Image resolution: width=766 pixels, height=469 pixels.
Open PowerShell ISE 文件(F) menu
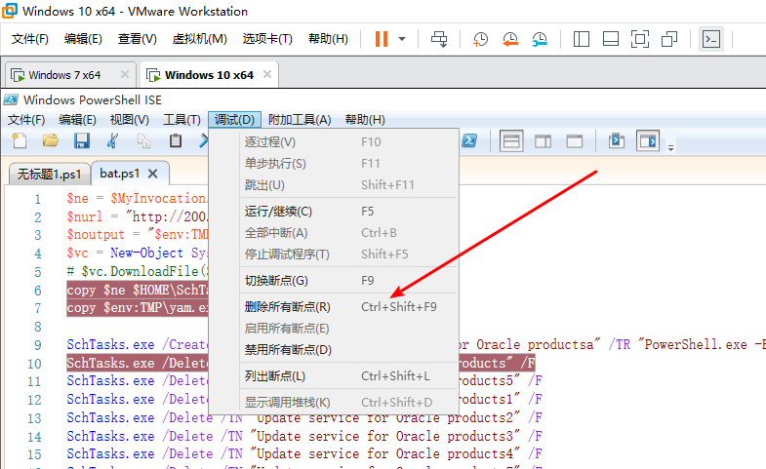pyautogui.click(x=26, y=120)
